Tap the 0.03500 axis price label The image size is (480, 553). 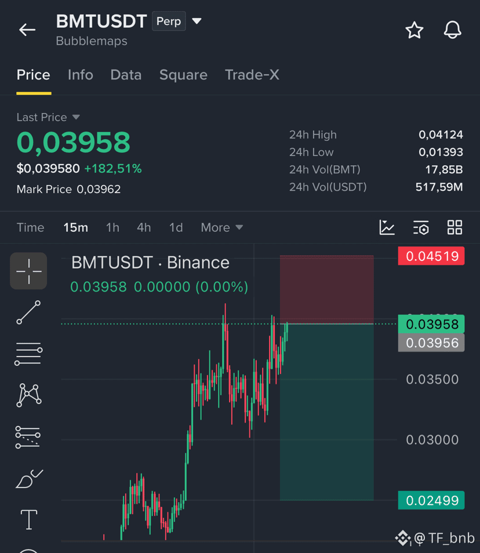(x=432, y=380)
